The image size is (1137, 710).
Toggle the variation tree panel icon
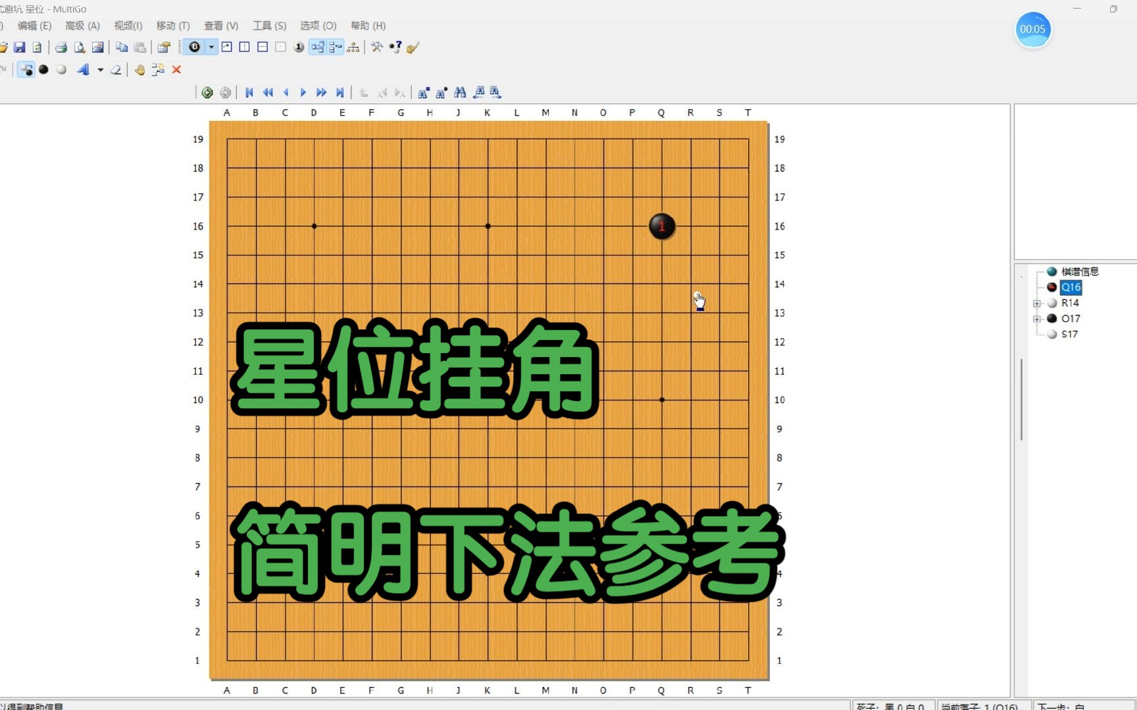point(318,47)
